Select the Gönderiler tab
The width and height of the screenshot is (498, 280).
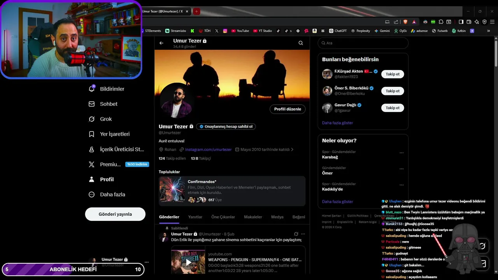click(169, 217)
